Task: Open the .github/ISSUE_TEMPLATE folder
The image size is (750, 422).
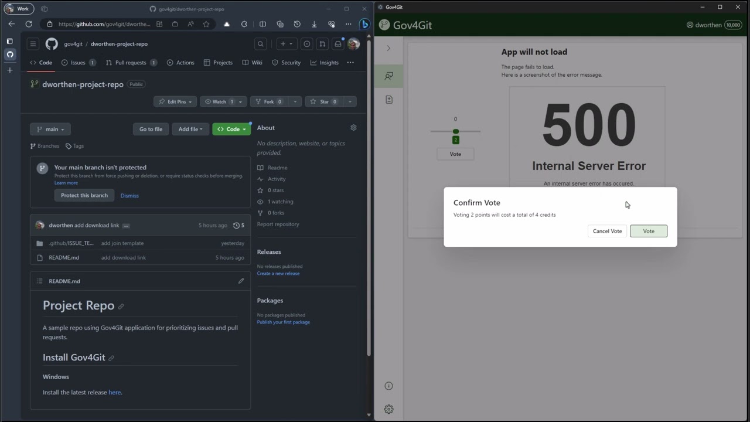Action: pos(71,243)
